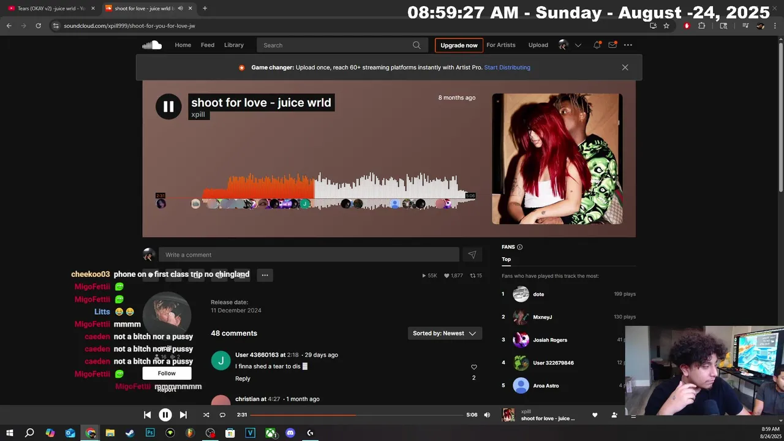Screen dimensions: 784x441
Task: Go to Home in SoundCloud nav
Action: [x=183, y=45]
